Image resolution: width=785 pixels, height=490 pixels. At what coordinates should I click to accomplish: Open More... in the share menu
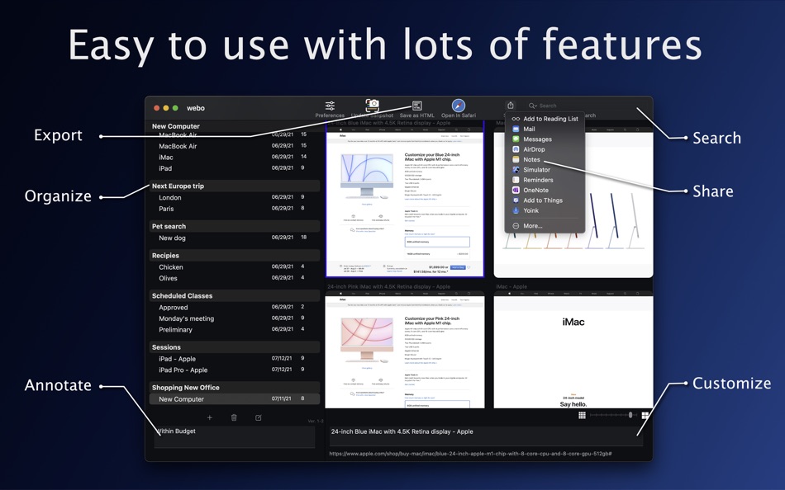click(532, 226)
